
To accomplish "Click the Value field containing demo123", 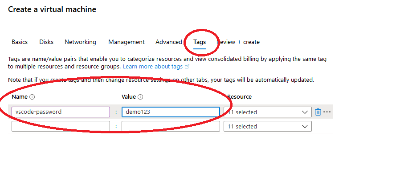I will click(171, 112).
